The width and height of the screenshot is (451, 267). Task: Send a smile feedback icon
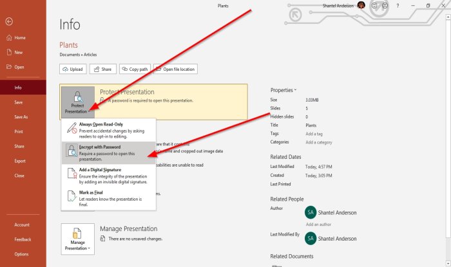(x=374, y=5)
